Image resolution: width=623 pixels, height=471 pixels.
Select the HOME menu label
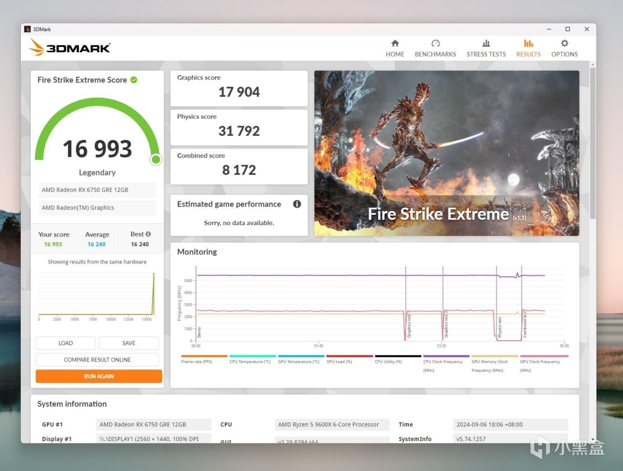click(x=395, y=54)
